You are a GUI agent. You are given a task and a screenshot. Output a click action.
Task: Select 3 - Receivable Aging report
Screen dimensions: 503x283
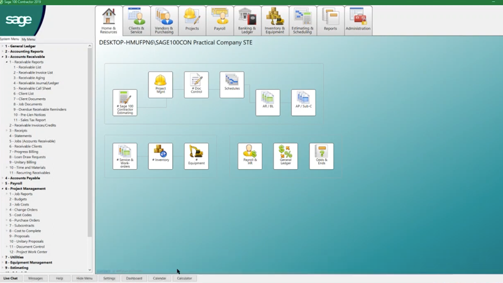(x=29, y=77)
